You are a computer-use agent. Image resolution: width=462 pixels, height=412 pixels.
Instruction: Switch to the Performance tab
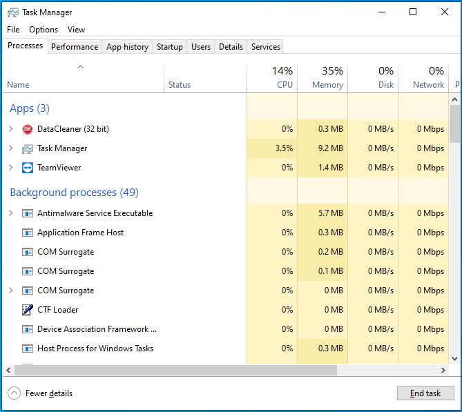point(75,47)
